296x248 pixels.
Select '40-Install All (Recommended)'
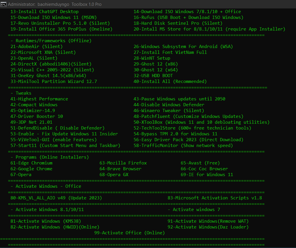tap(170, 82)
